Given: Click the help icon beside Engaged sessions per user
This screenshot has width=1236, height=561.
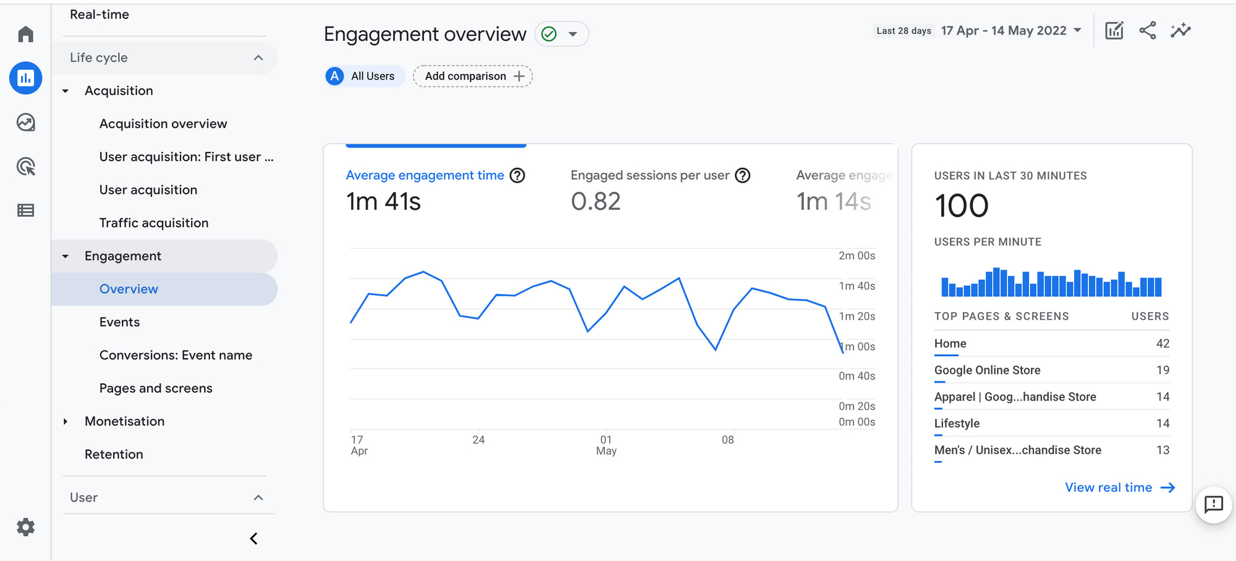Looking at the screenshot, I should pos(742,175).
